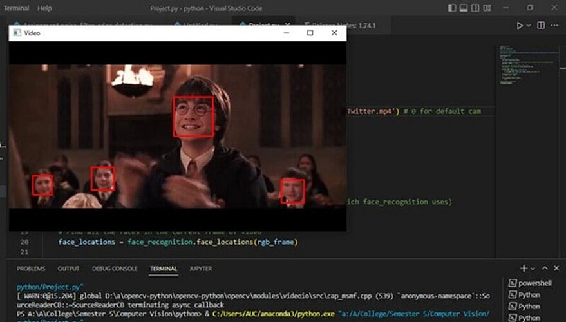Create a new terminal with plus icon
This screenshot has width=566, height=322.
pyautogui.click(x=524, y=268)
